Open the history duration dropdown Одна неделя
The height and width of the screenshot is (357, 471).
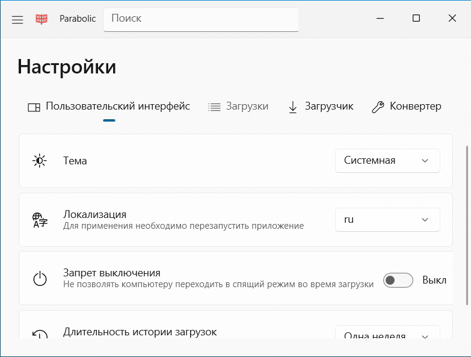tap(387, 336)
